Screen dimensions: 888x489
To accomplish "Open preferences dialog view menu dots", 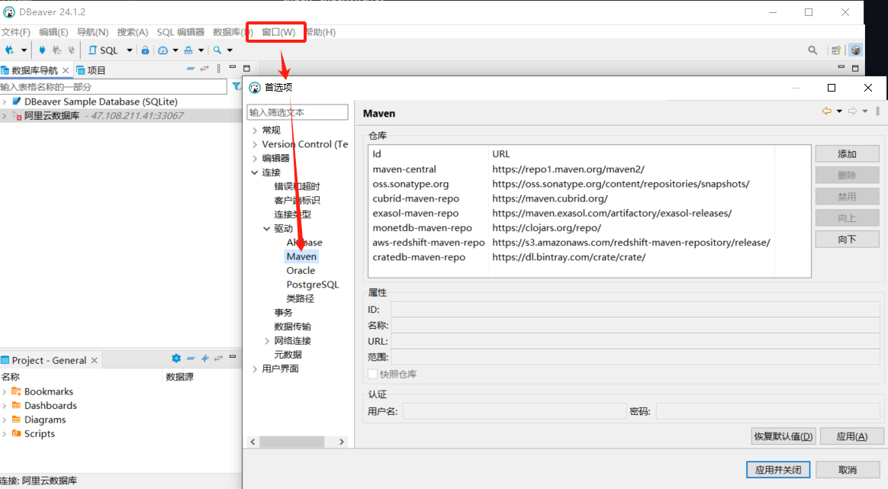I will 878,111.
